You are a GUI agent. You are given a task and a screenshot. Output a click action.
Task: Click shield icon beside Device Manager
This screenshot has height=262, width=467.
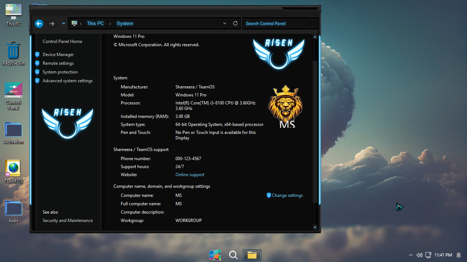pyautogui.click(x=37, y=55)
